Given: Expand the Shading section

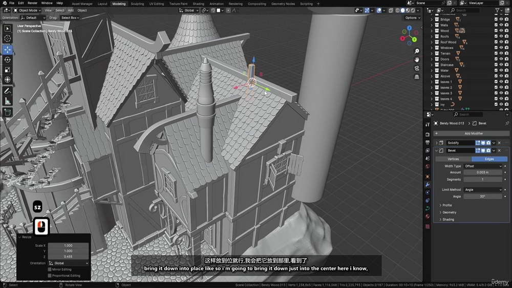Looking at the screenshot, I should pyautogui.click(x=447, y=219).
